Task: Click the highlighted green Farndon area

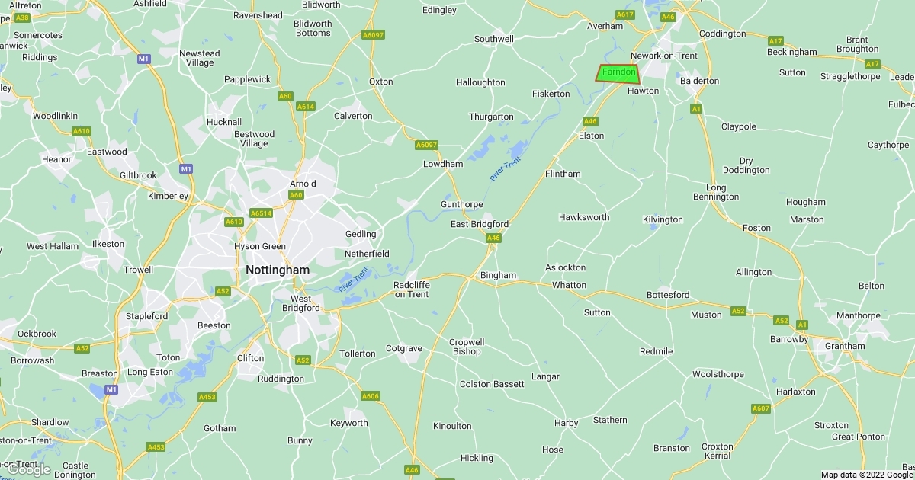Action: pos(618,73)
